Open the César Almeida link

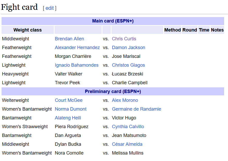[127, 144]
